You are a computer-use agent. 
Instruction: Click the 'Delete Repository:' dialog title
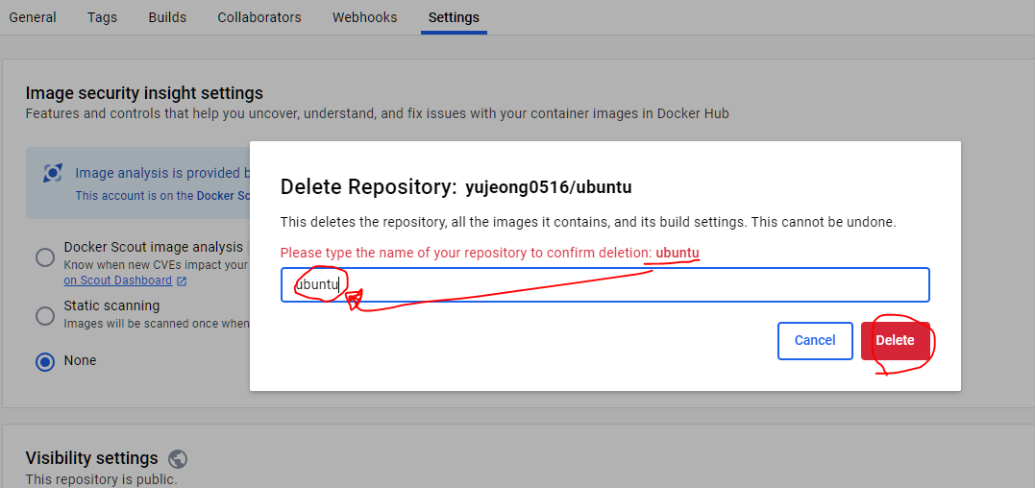pos(368,187)
